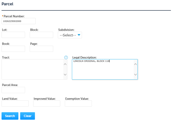Click the Parcel section heading
The image size is (176, 123).
pos(7,4)
